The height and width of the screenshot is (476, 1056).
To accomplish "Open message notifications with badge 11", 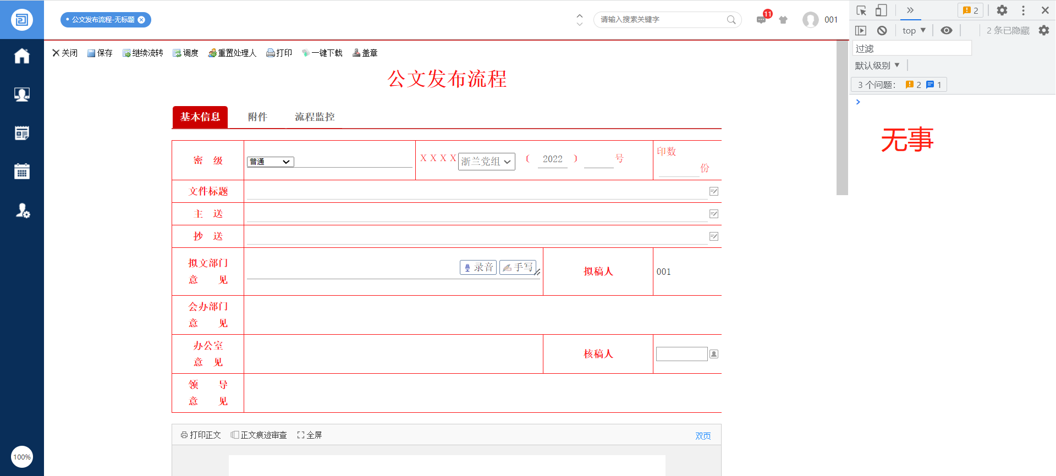I will [762, 20].
